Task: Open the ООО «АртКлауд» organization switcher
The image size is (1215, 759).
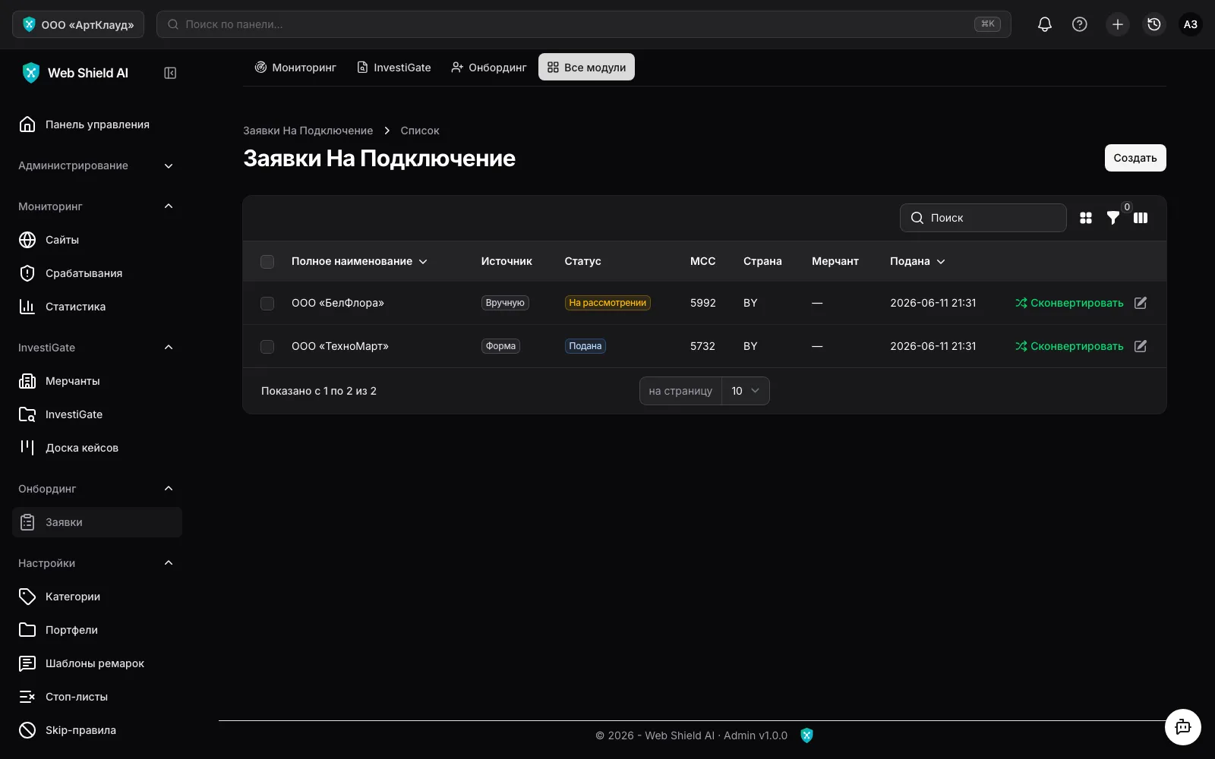Action: 78,24
